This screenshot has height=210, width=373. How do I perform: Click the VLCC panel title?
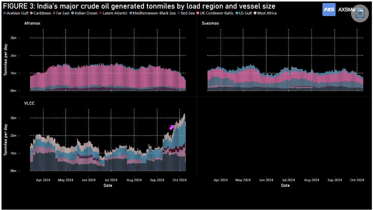click(29, 104)
